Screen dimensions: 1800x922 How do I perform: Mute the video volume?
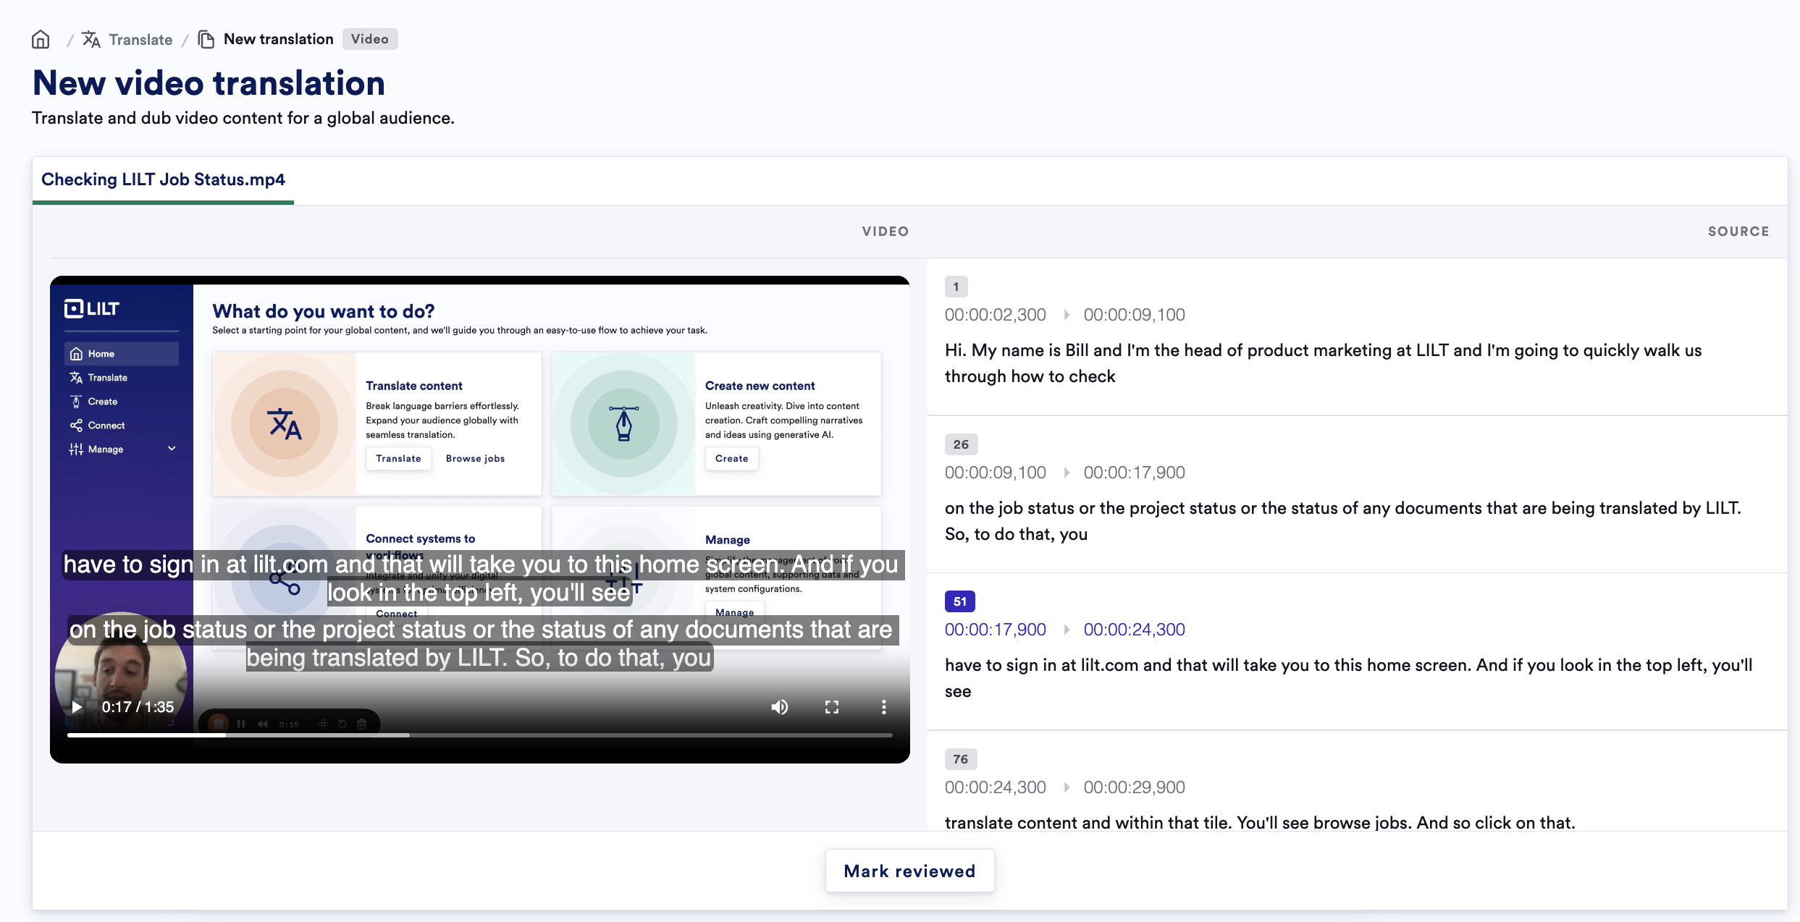pyautogui.click(x=779, y=707)
